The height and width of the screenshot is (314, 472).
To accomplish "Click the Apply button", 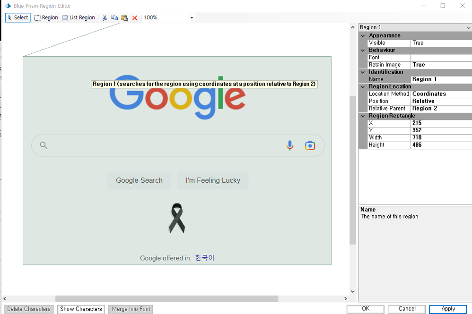I will coord(447,309).
